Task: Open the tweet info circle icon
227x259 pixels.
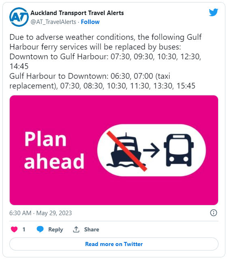Action: coord(214,213)
